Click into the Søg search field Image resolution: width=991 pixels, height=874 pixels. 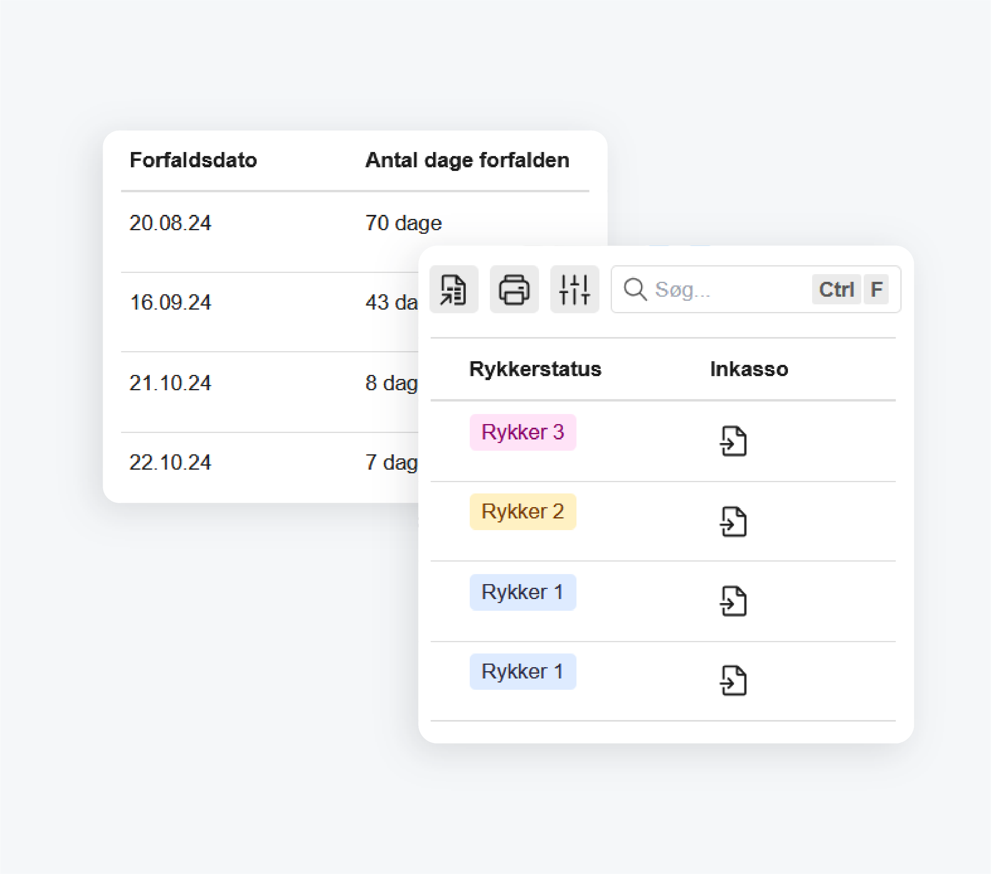click(727, 289)
